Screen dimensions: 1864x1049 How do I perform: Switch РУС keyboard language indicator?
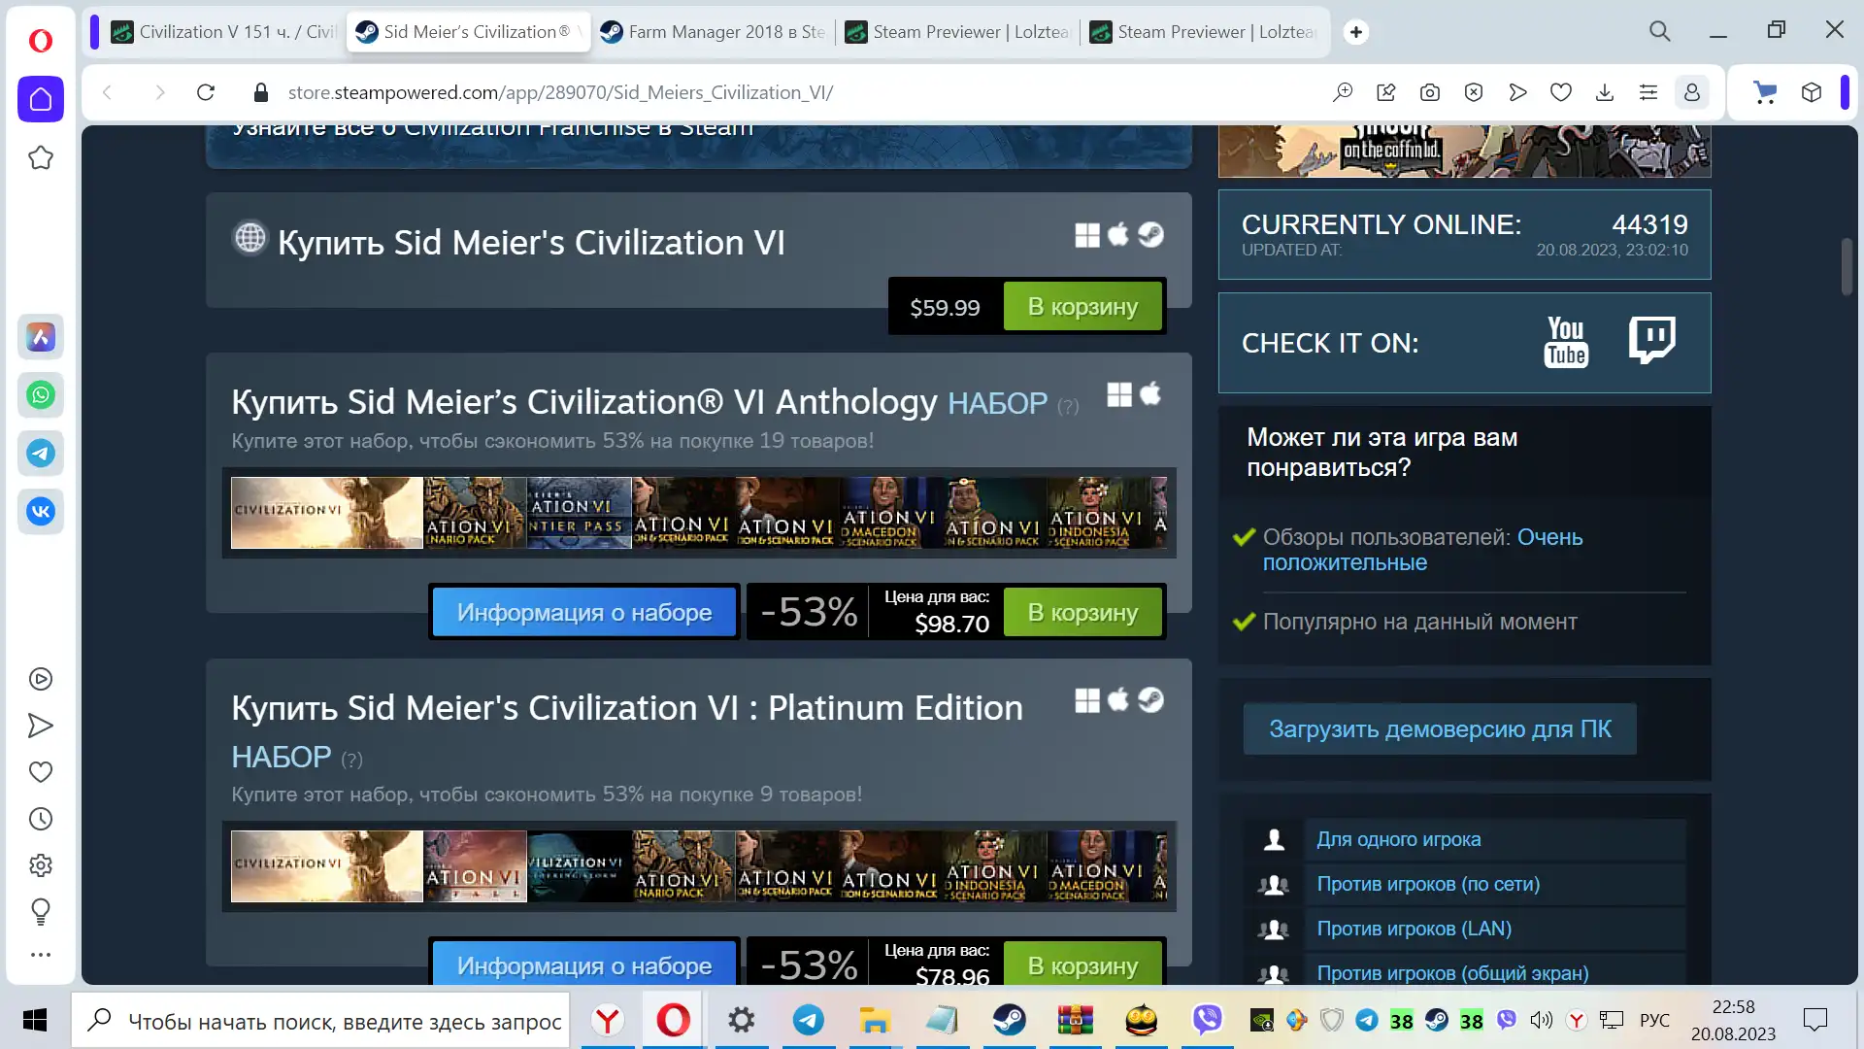coord(1654,1020)
